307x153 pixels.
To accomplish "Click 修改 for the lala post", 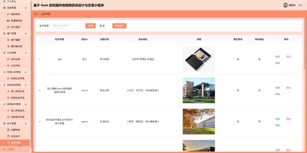I will click(277, 57).
